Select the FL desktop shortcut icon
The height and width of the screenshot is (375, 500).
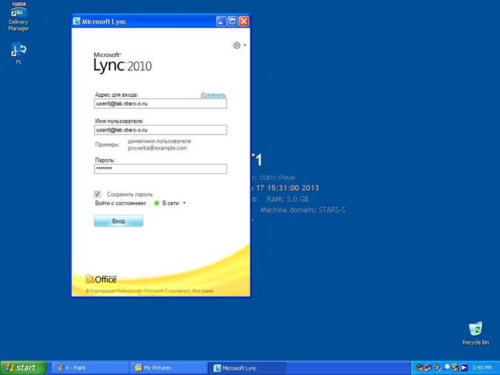click(x=18, y=53)
